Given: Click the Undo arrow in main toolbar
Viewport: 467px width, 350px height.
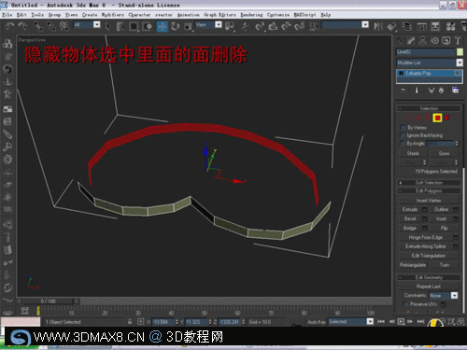Looking at the screenshot, I should (9, 26).
